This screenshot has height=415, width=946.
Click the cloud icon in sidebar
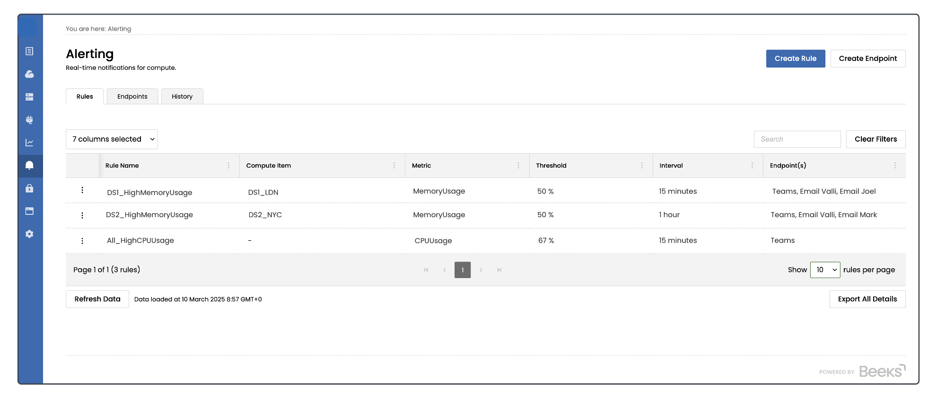(29, 74)
